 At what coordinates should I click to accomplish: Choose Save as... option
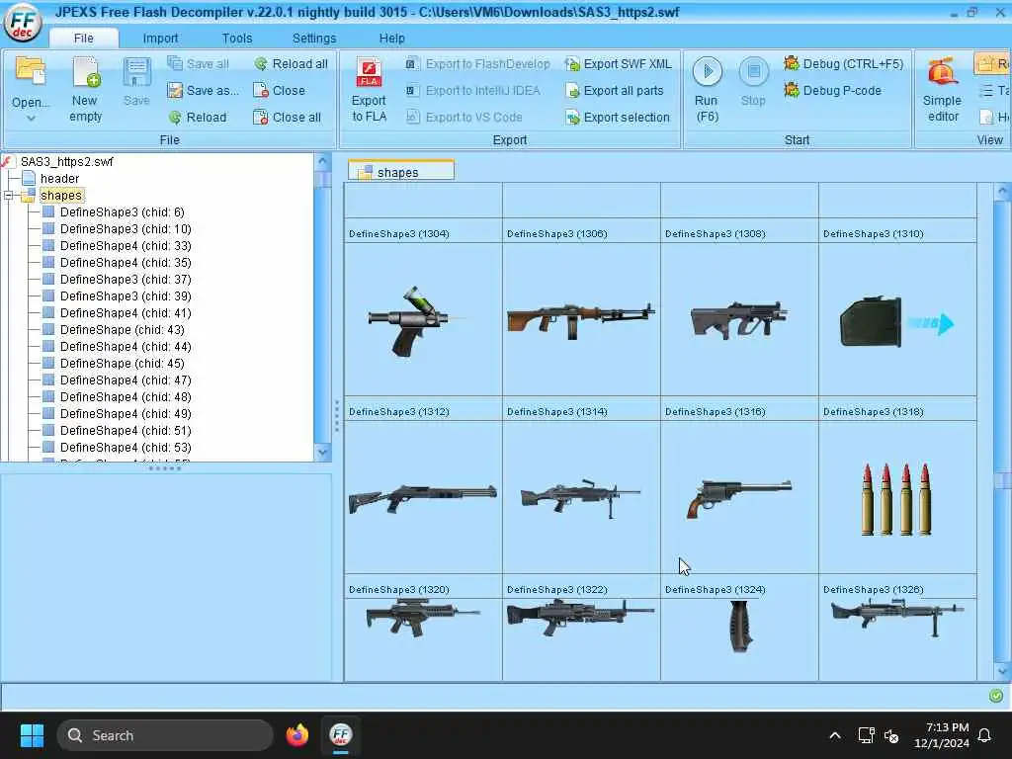[x=203, y=90]
